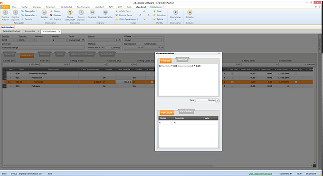Image resolution: width=323 pixels, height=176 pixels.
Task: Click the Eliminar Tarea X icon
Action: point(116,15)
